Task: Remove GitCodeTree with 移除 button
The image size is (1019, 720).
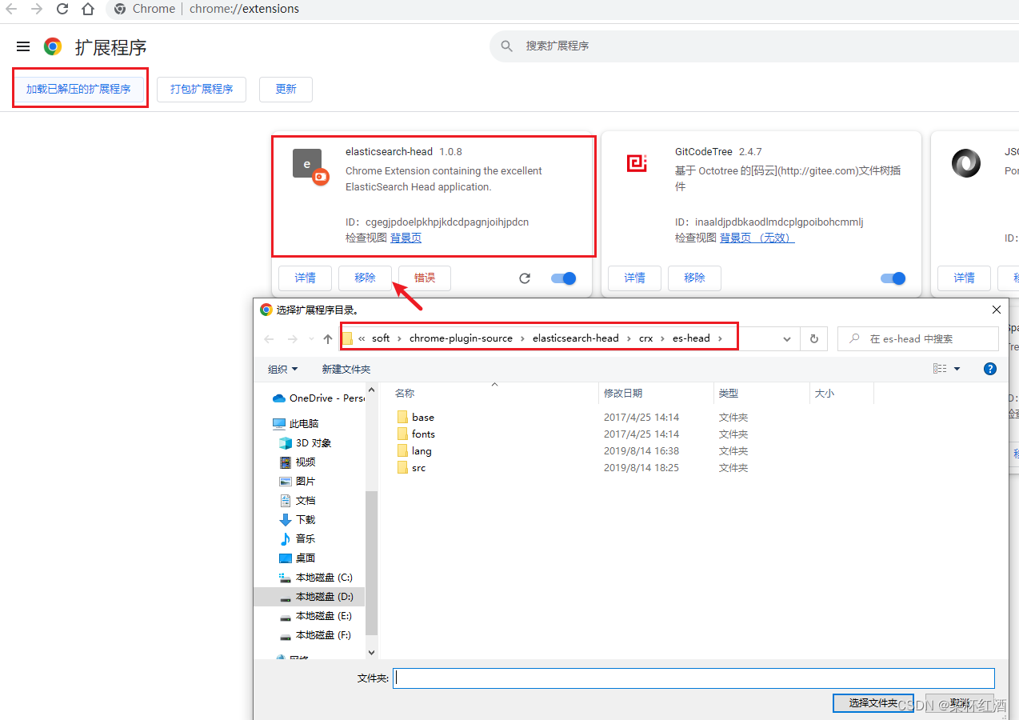Action: (x=694, y=278)
